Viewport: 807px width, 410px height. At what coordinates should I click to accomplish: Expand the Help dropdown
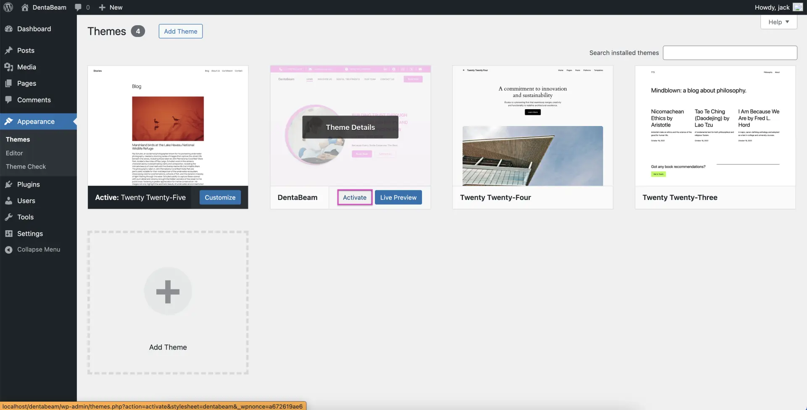point(778,22)
